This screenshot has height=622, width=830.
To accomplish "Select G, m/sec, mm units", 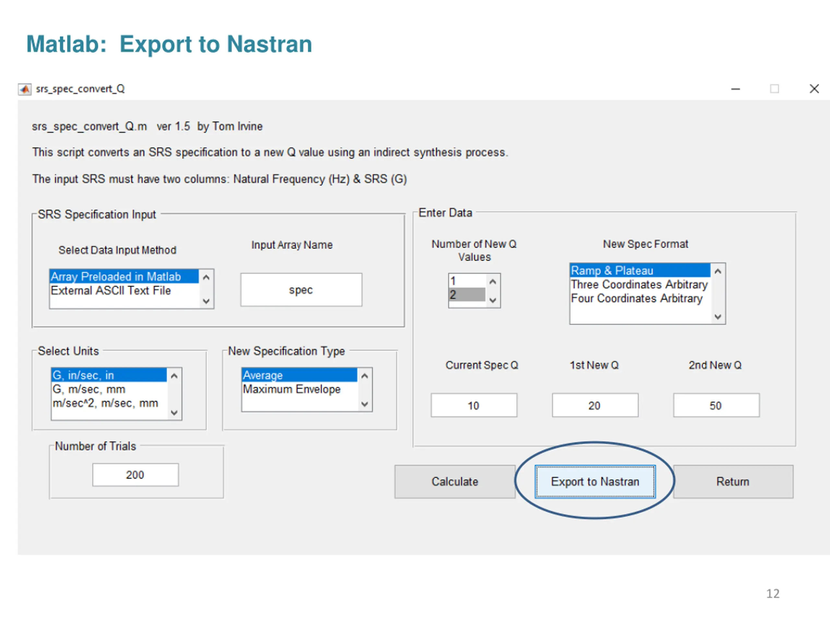I will 109,389.
